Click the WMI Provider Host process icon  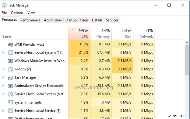(10, 44)
